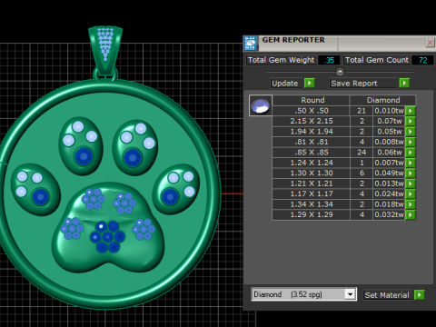This screenshot has width=436, height=327.
Task: Select the 2.15 X 2.15 size cell
Action: (311, 121)
